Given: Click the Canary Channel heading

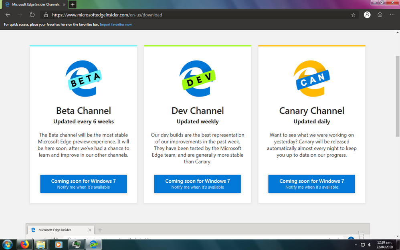Looking at the screenshot, I should tap(311, 111).
